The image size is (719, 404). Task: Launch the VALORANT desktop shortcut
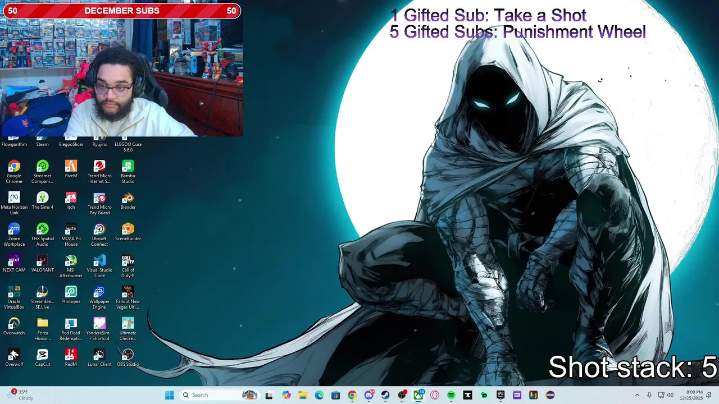click(42, 264)
